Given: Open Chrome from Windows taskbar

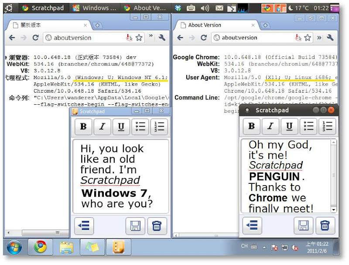Looking at the screenshot, I should click(x=40, y=247).
